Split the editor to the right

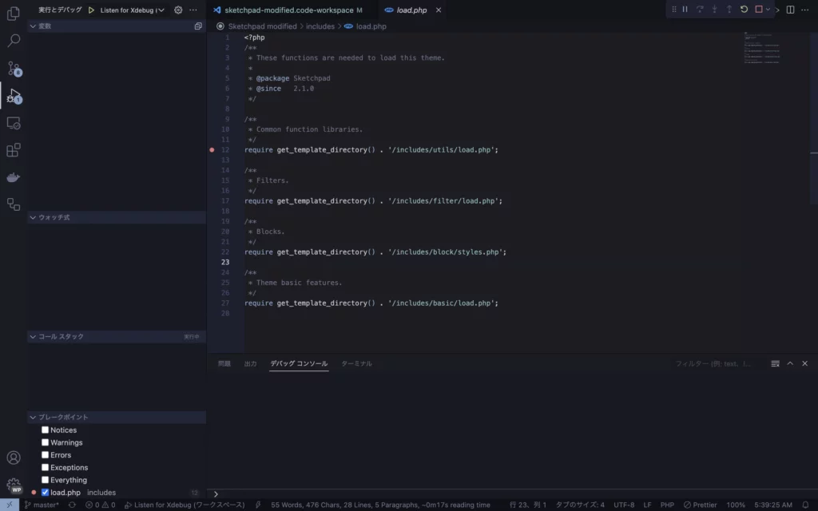pyautogui.click(x=790, y=10)
